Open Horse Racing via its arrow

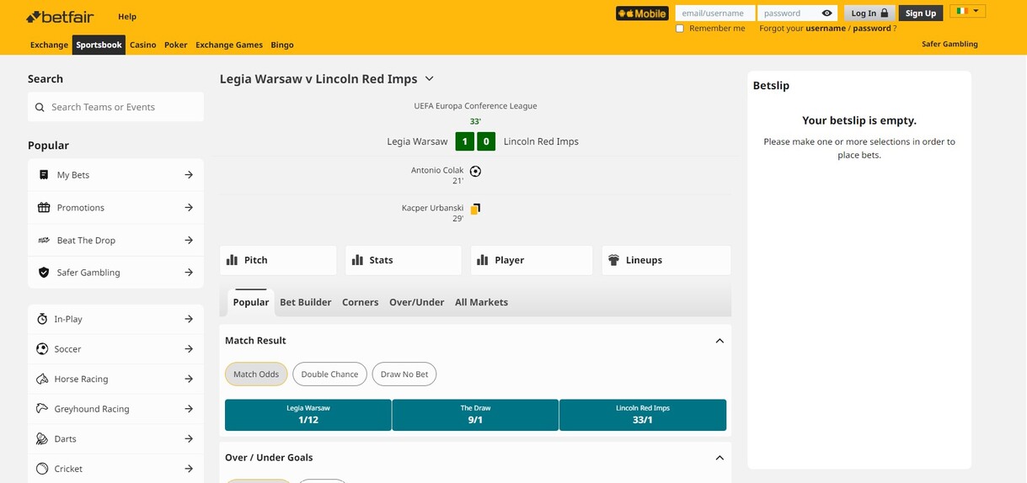pos(189,379)
